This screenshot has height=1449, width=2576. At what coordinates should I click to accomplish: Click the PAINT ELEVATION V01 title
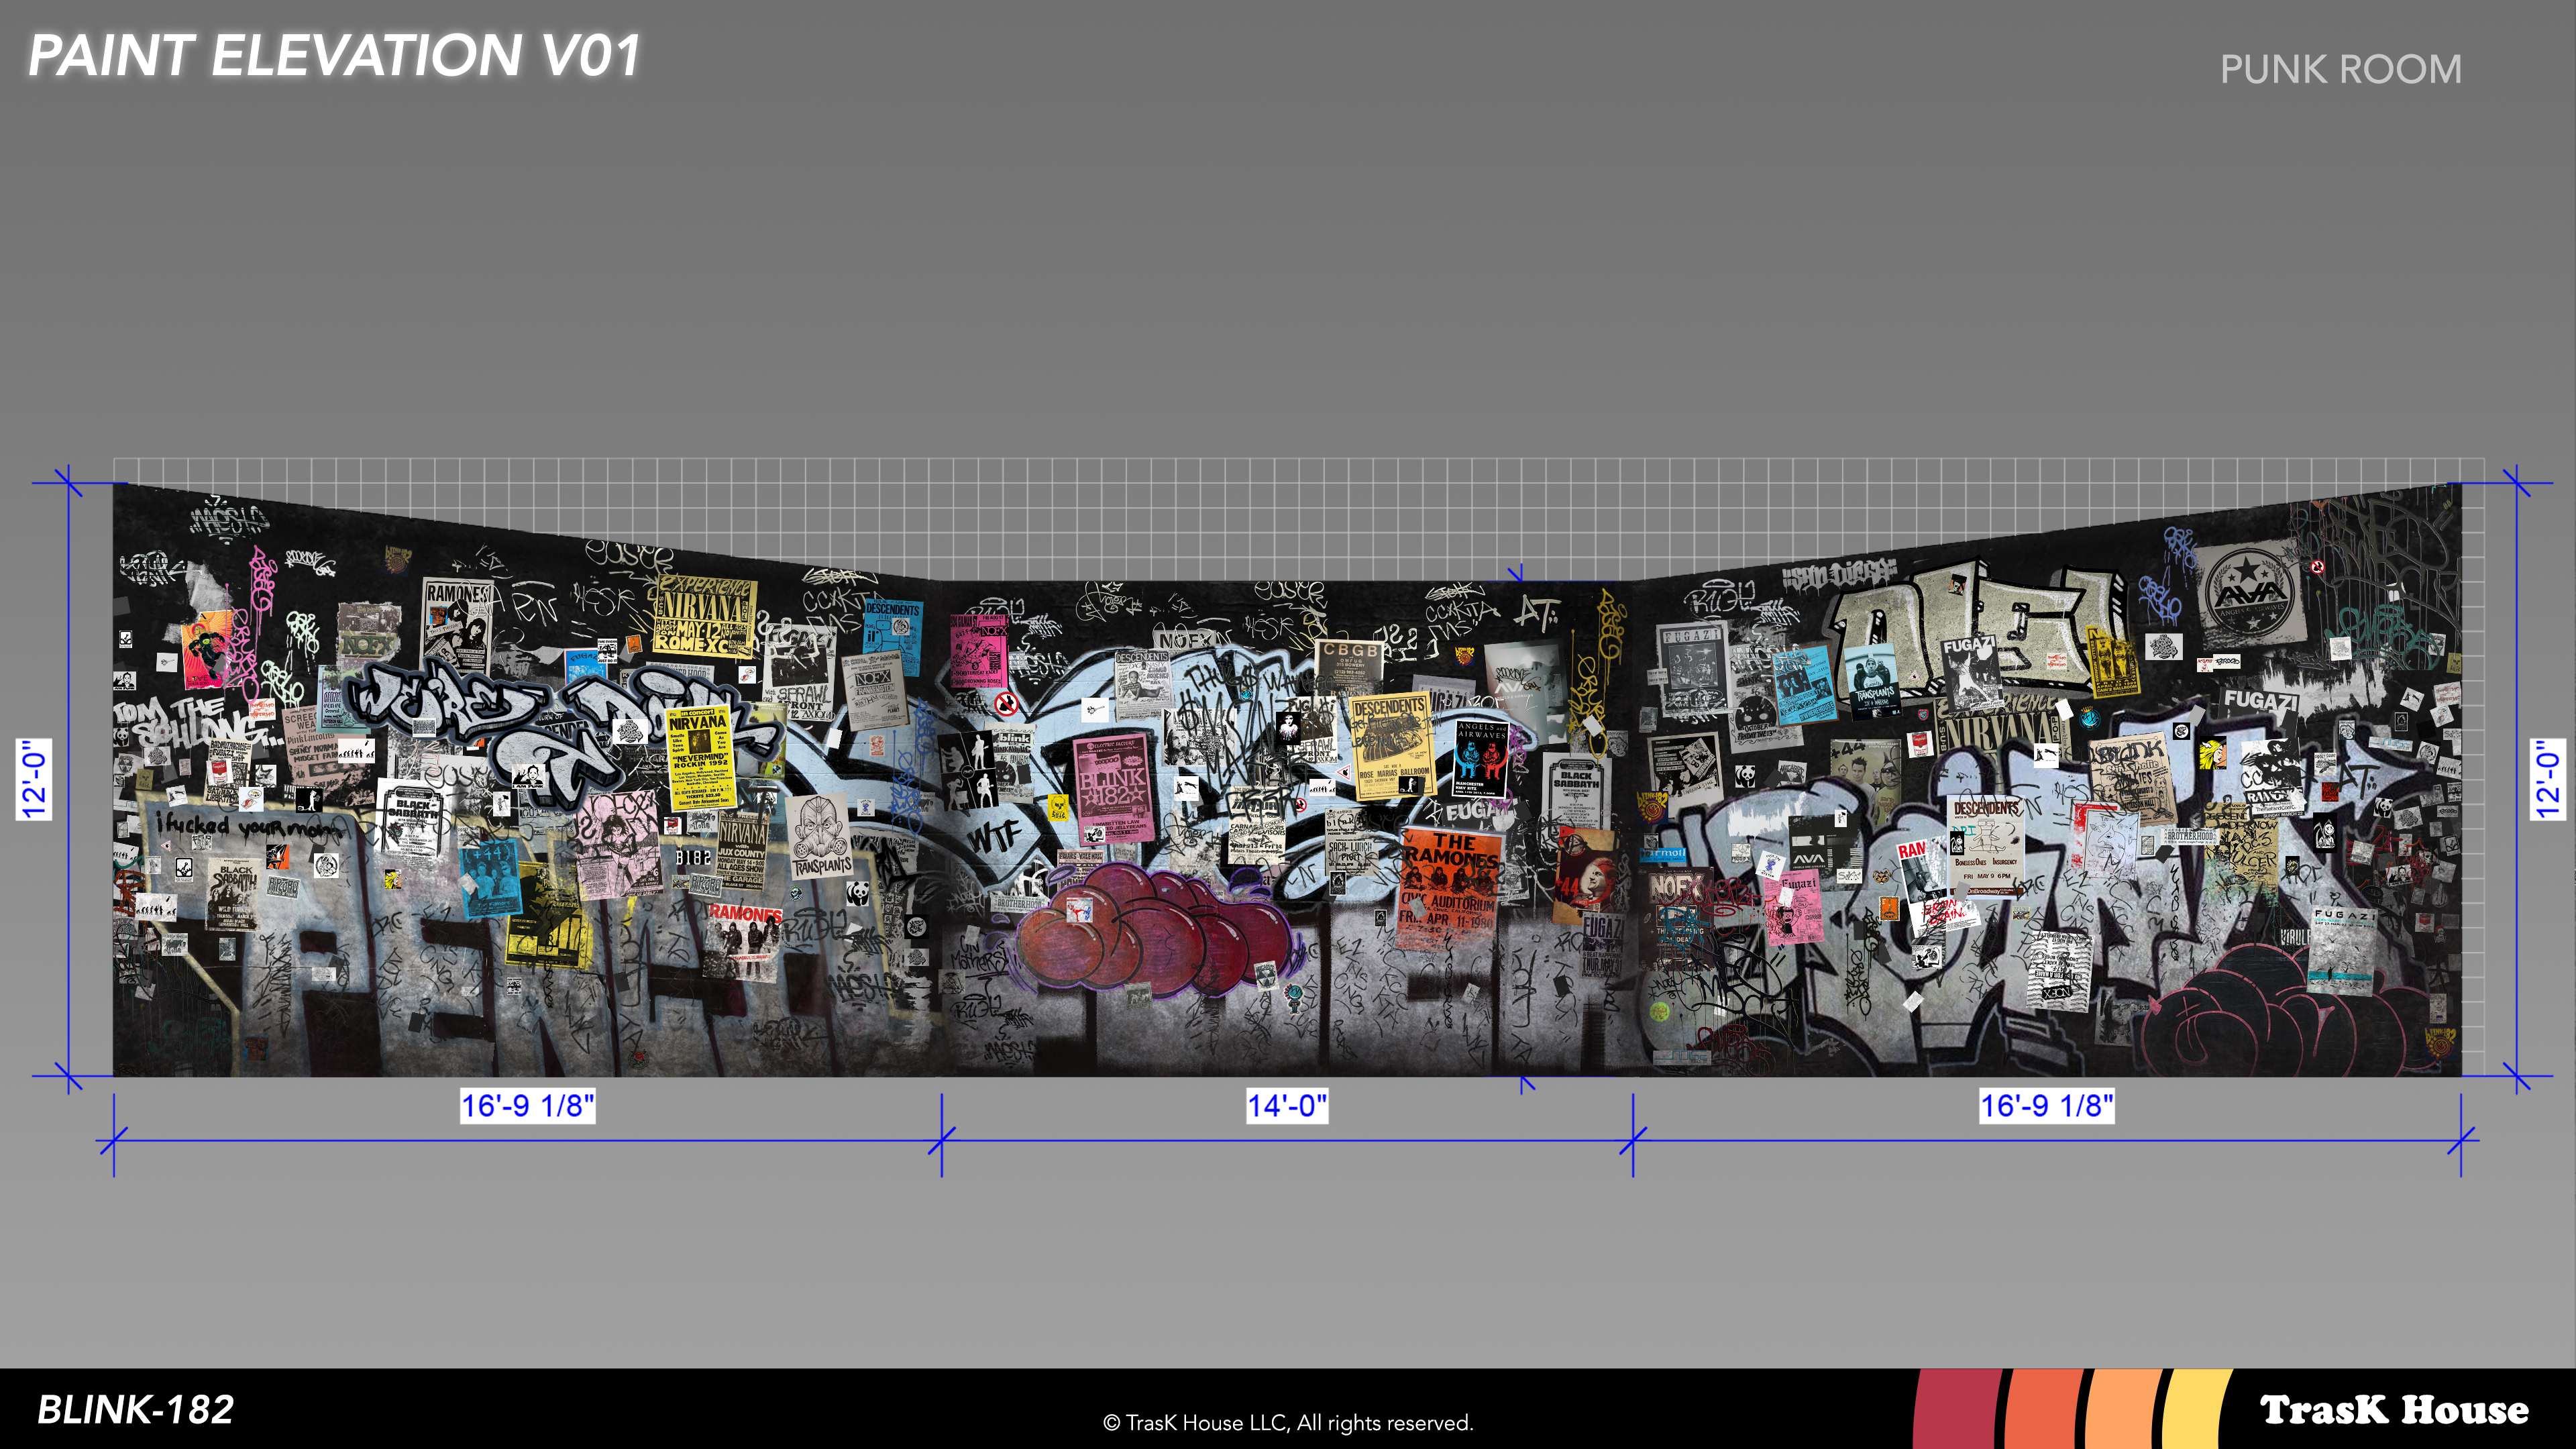pyautogui.click(x=334, y=56)
